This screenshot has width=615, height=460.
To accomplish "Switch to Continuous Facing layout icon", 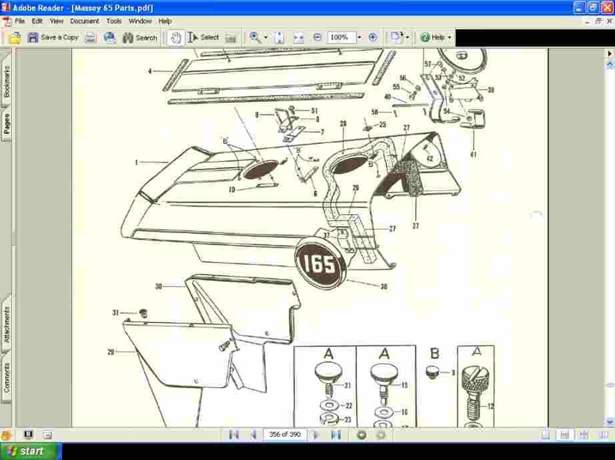I will click(584, 435).
